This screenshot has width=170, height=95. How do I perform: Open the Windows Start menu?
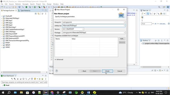pos(3,93)
